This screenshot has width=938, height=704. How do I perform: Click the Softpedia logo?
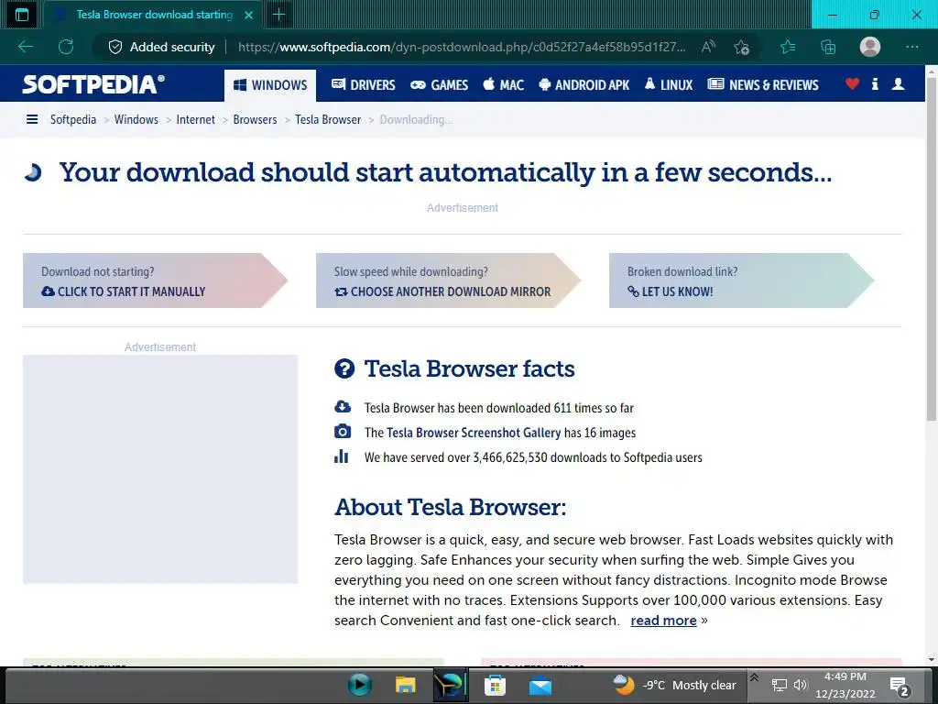[x=93, y=84]
